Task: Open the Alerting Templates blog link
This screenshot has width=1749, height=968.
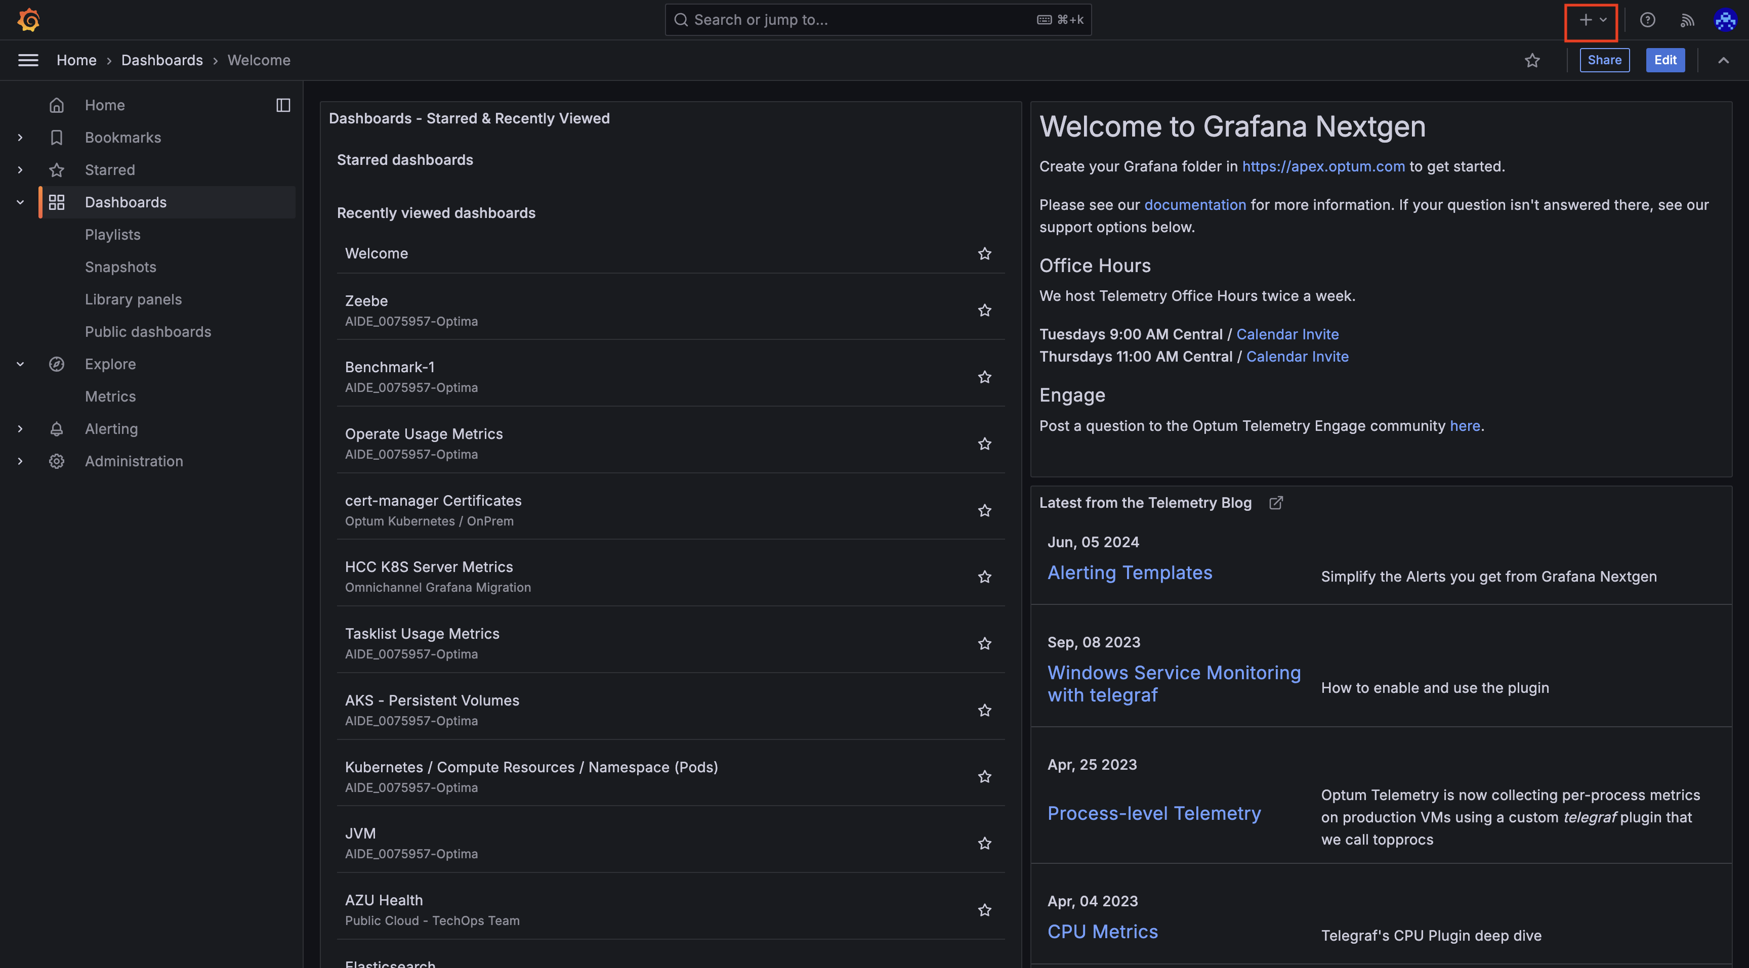Action: click(1129, 573)
